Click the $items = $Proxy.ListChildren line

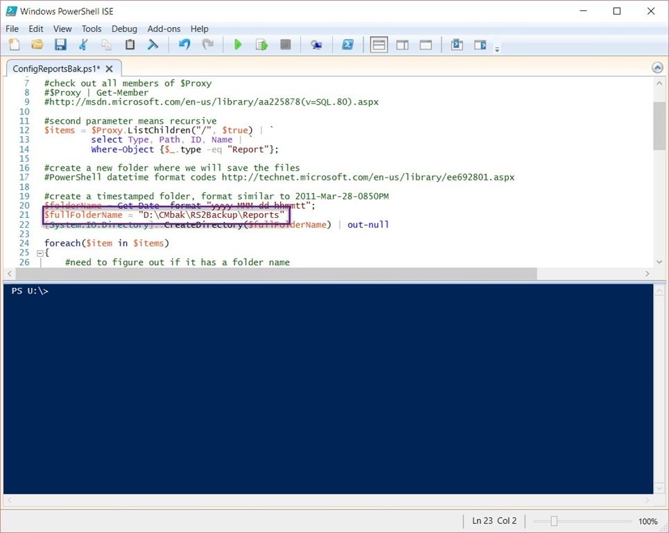[x=159, y=130]
